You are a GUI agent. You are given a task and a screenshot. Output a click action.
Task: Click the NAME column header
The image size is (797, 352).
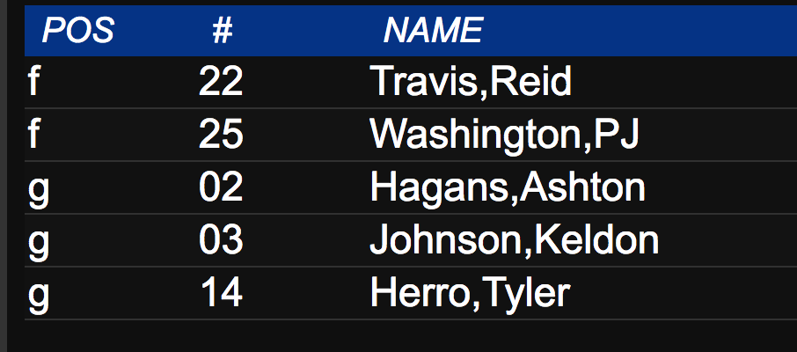(433, 30)
